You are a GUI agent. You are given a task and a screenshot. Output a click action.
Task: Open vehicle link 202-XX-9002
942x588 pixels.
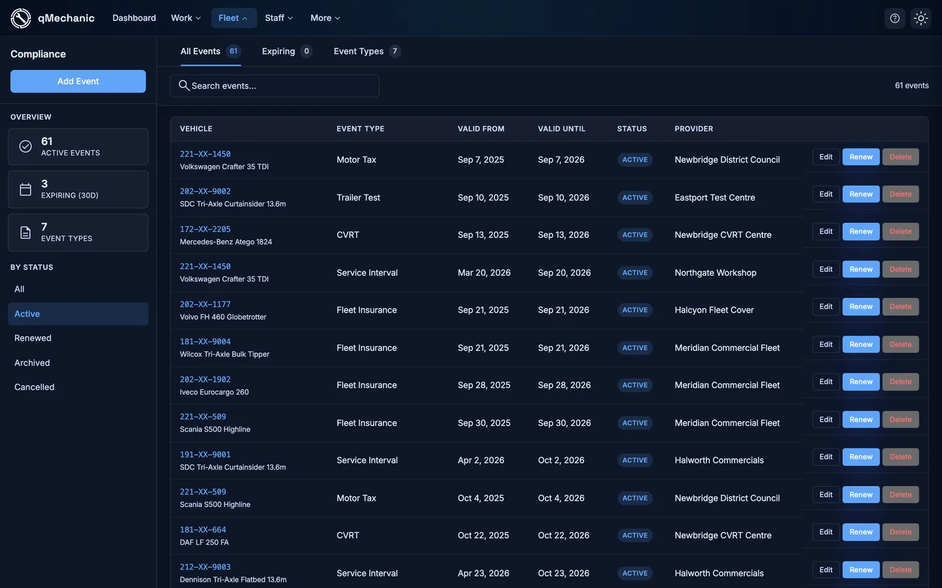pos(205,191)
